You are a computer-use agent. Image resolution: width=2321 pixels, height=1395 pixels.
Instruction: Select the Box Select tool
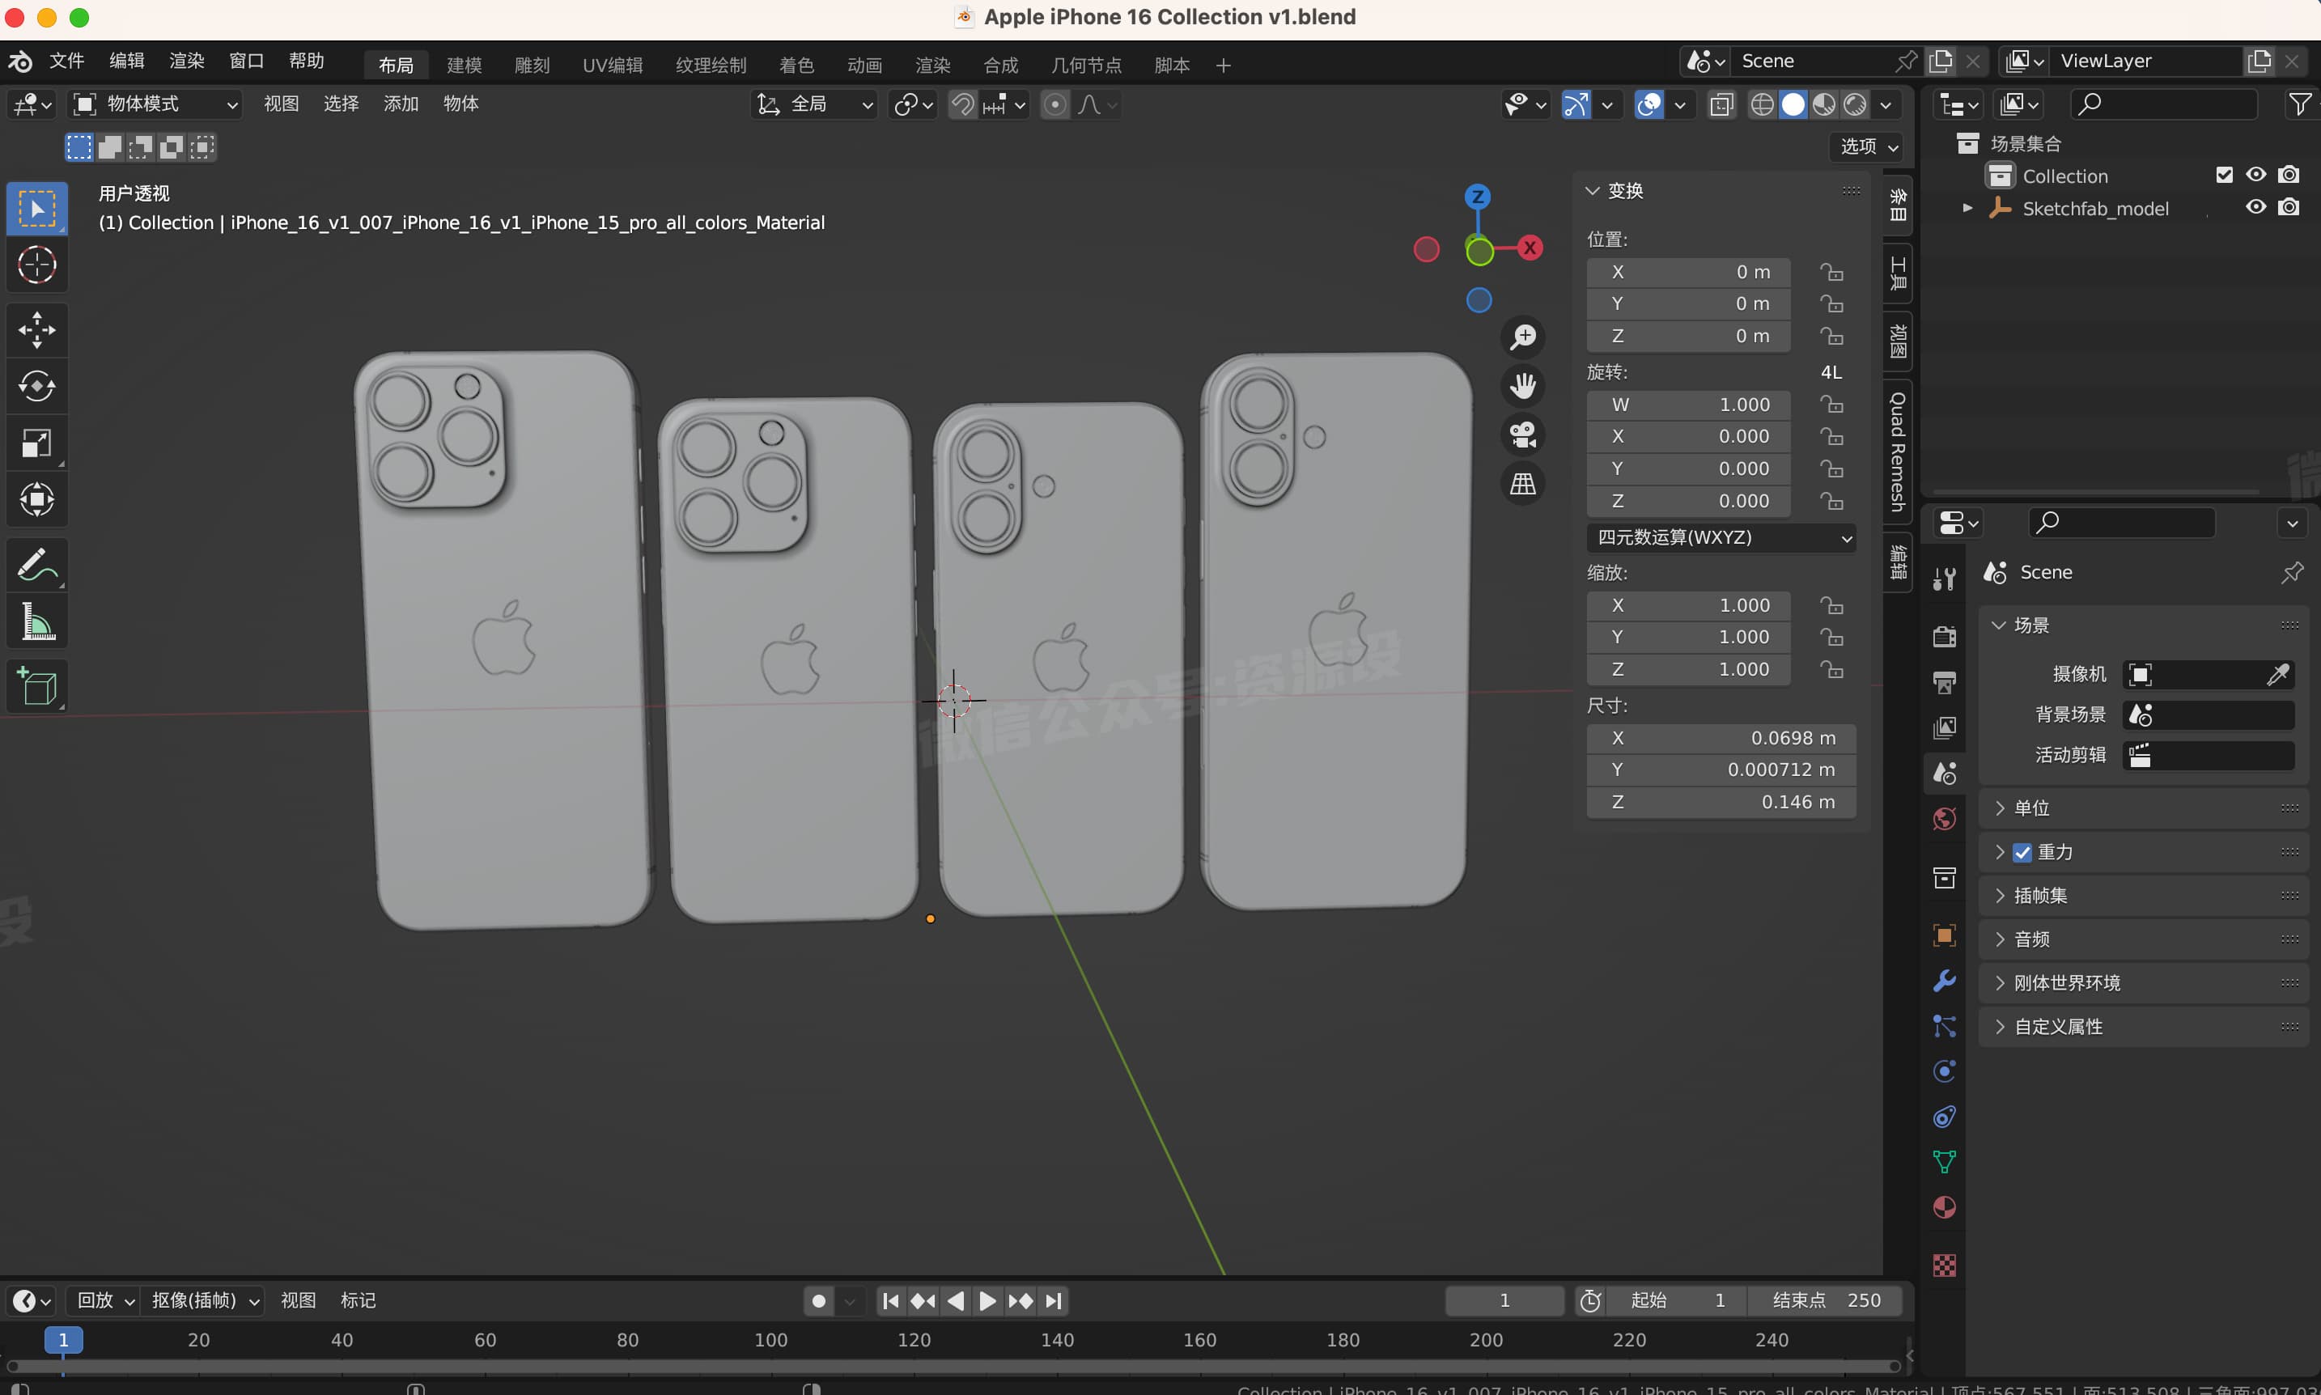pos(36,208)
